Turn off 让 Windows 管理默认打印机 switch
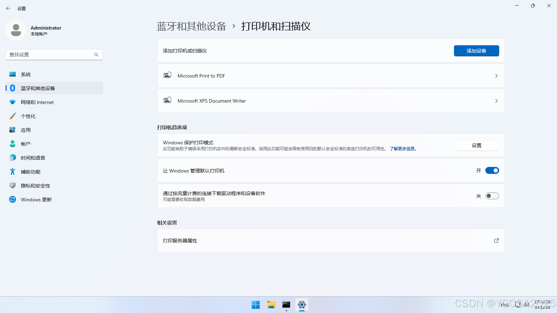The width and height of the screenshot is (557, 313). click(x=492, y=170)
